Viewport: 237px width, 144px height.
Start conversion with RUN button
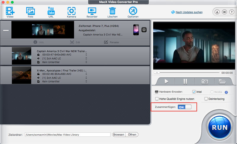coord(220,127)
